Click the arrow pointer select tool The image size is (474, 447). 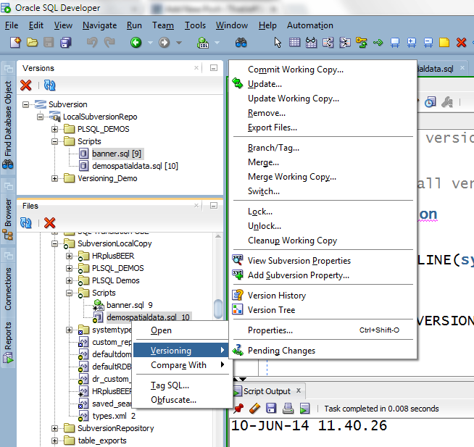click(x=278, y=43)
